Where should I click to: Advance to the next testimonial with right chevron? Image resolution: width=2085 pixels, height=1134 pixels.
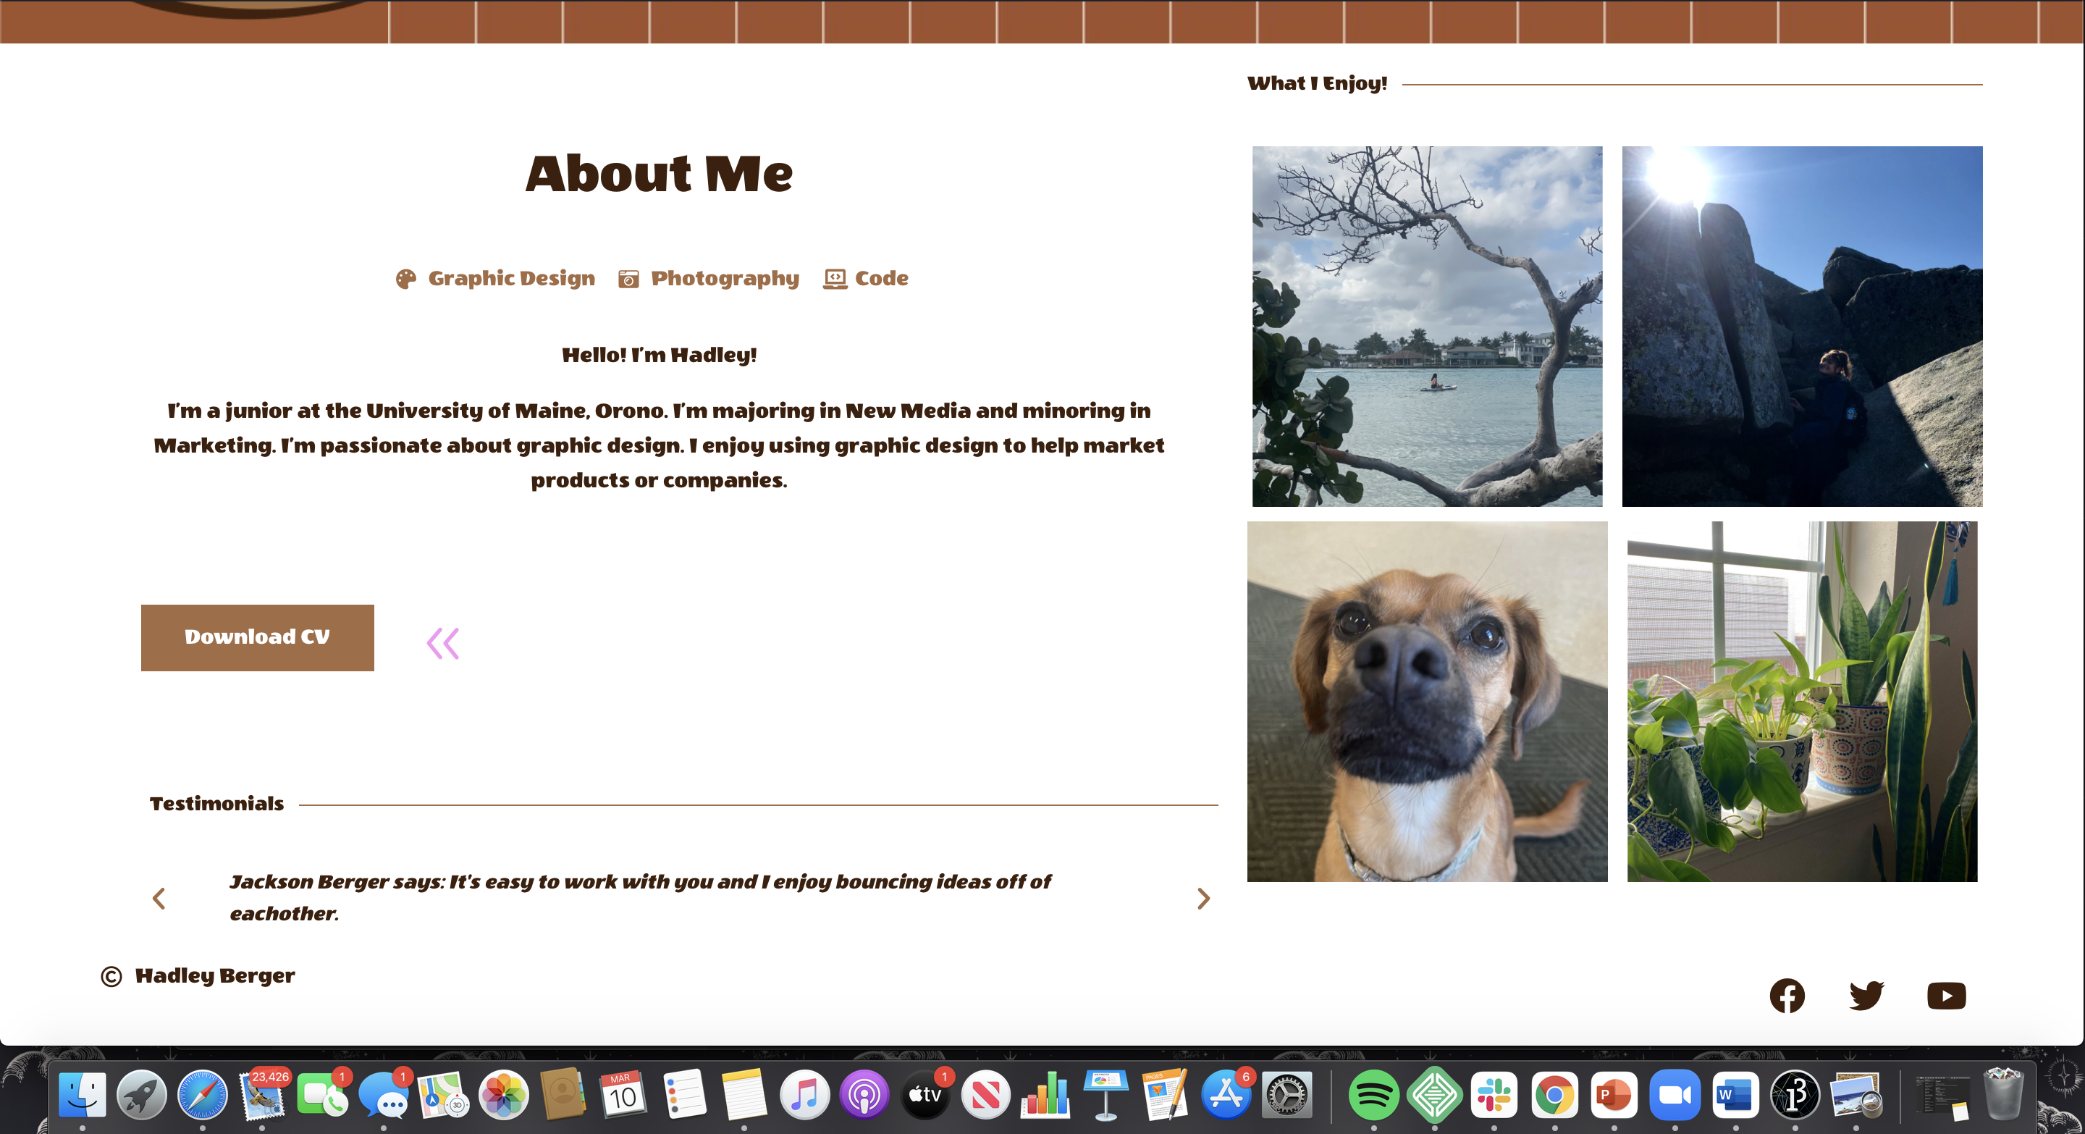(1202, 899)
